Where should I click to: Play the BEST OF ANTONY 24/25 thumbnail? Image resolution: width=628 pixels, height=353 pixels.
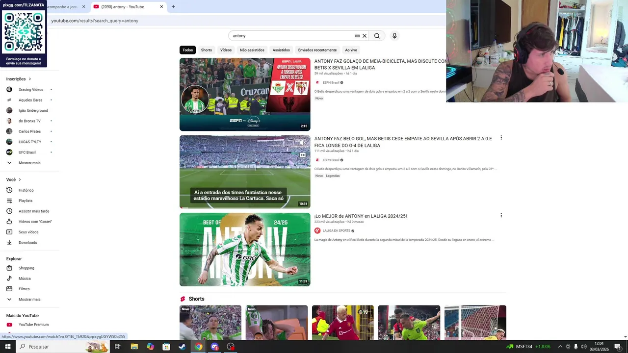(x=245, y=249)
